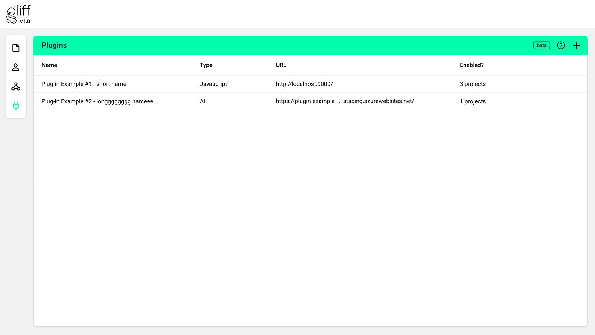
Task: Open the projects page document icon
Action: [x=16, y=48]
